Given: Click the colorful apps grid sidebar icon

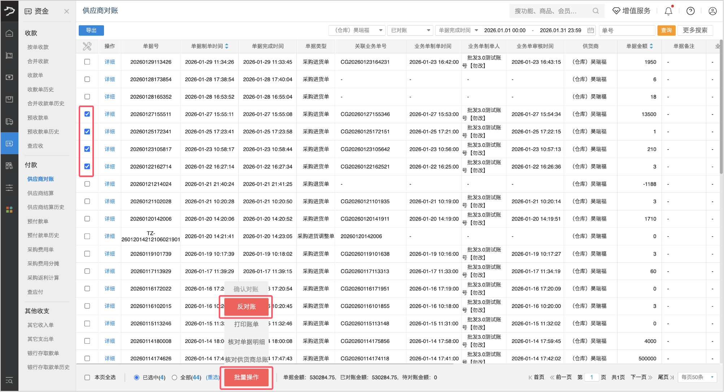Looking at the screenshot, I should coord(9,210).
